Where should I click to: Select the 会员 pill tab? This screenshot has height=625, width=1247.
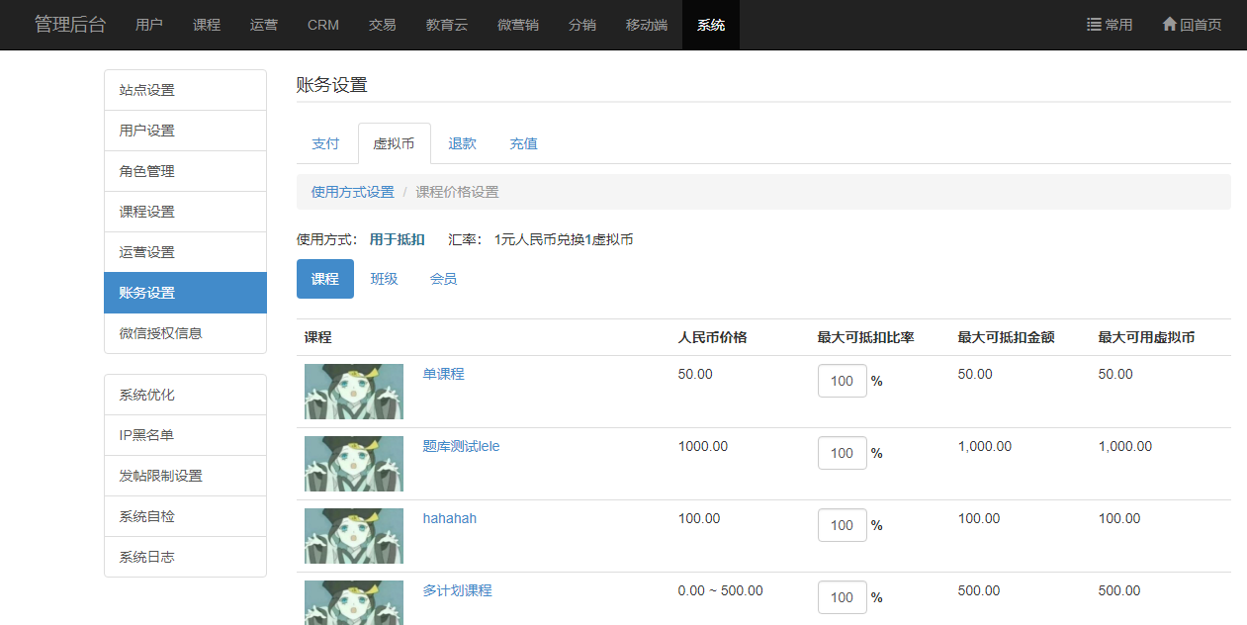click(x=443, y=279)
